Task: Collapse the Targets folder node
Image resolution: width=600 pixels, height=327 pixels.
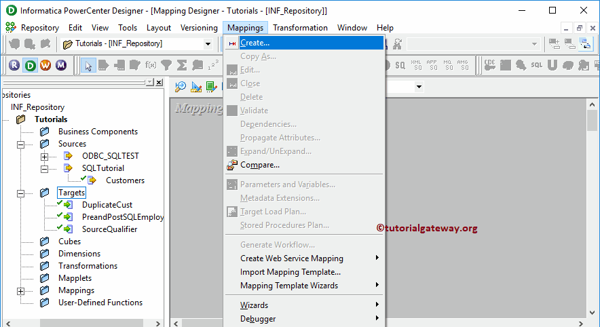Action: [20, 193]
